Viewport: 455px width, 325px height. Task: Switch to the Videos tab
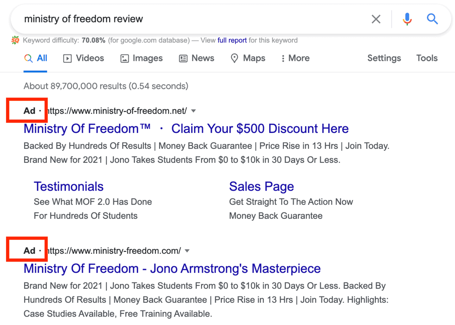point(83,58)
